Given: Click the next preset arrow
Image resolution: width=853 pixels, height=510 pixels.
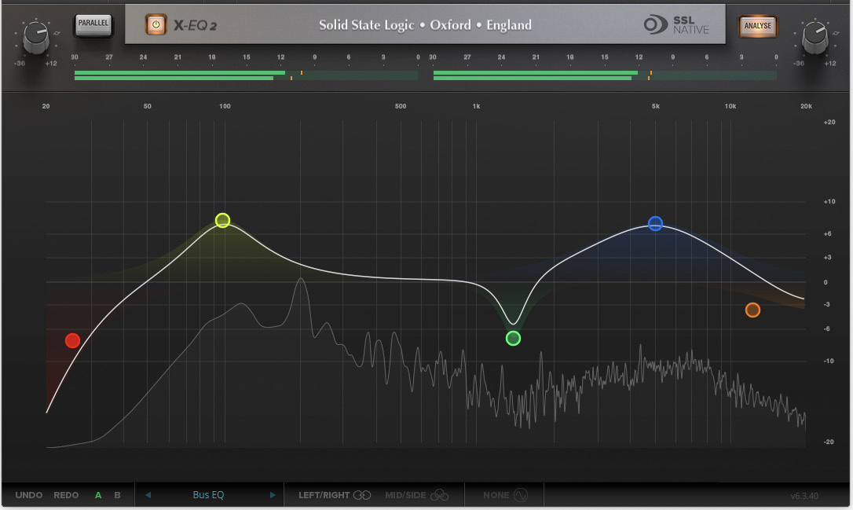Looking at the screenshot, I should click(x=273, y=494).
